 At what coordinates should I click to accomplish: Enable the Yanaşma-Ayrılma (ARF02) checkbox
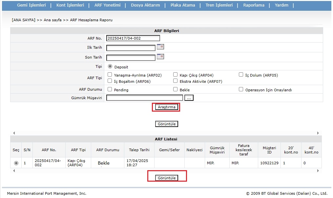(110, 75)
